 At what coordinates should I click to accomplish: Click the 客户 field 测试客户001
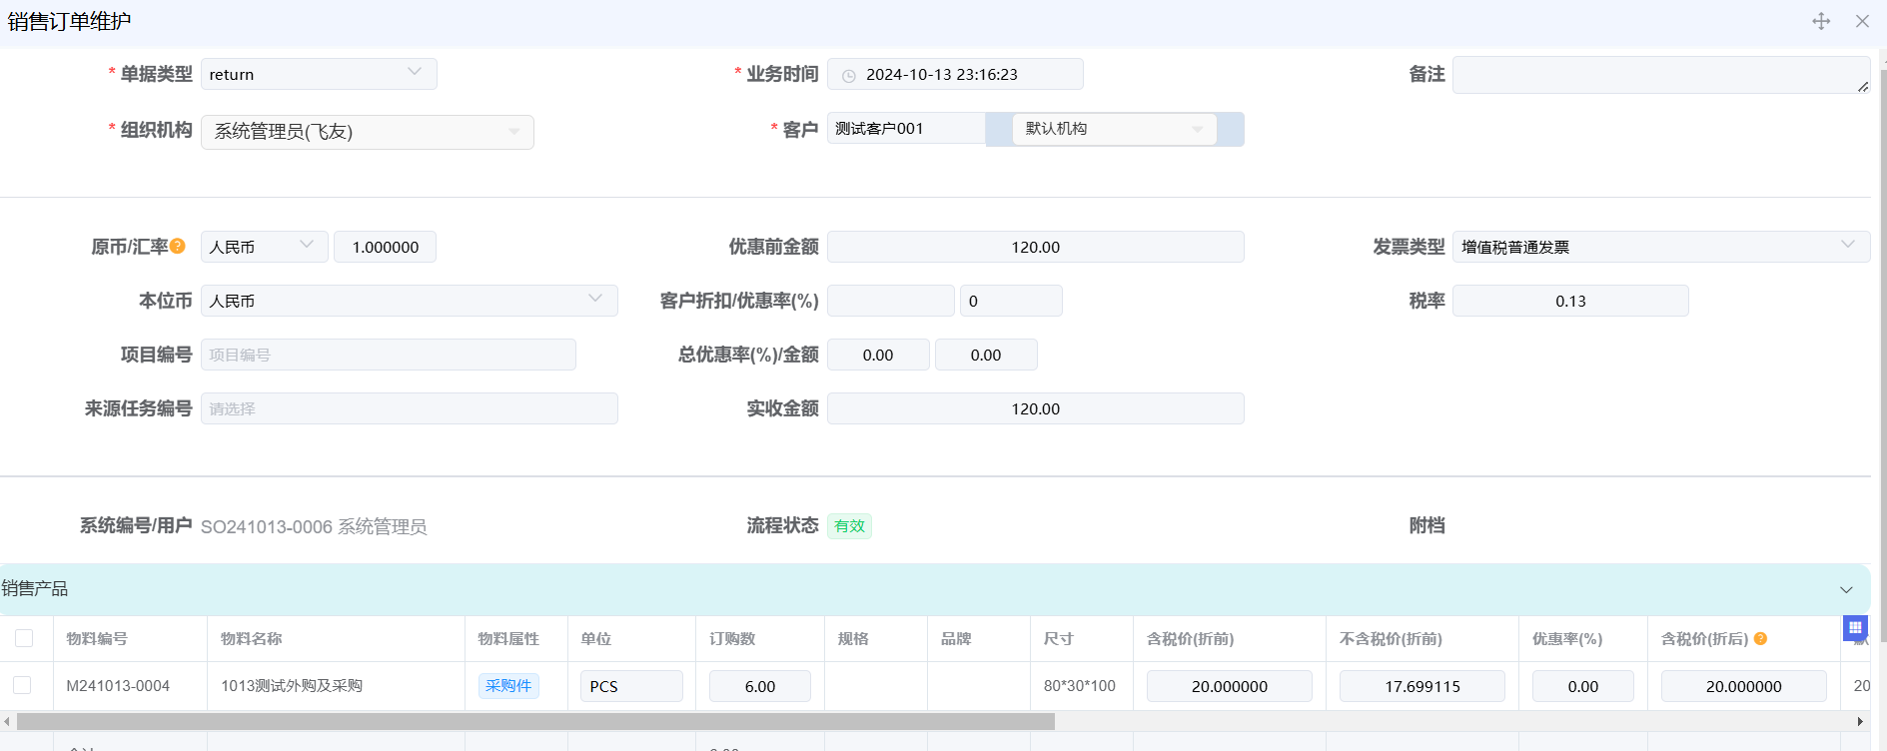[x=906, y=129]
